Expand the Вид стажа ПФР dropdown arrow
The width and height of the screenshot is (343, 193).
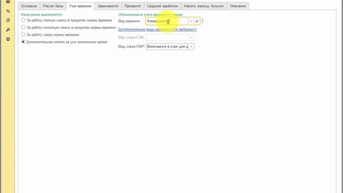[x=191, y=47]
